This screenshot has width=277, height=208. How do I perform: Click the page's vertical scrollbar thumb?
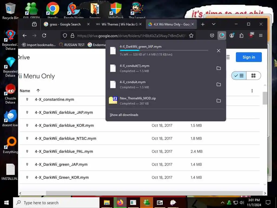point(265,98)
